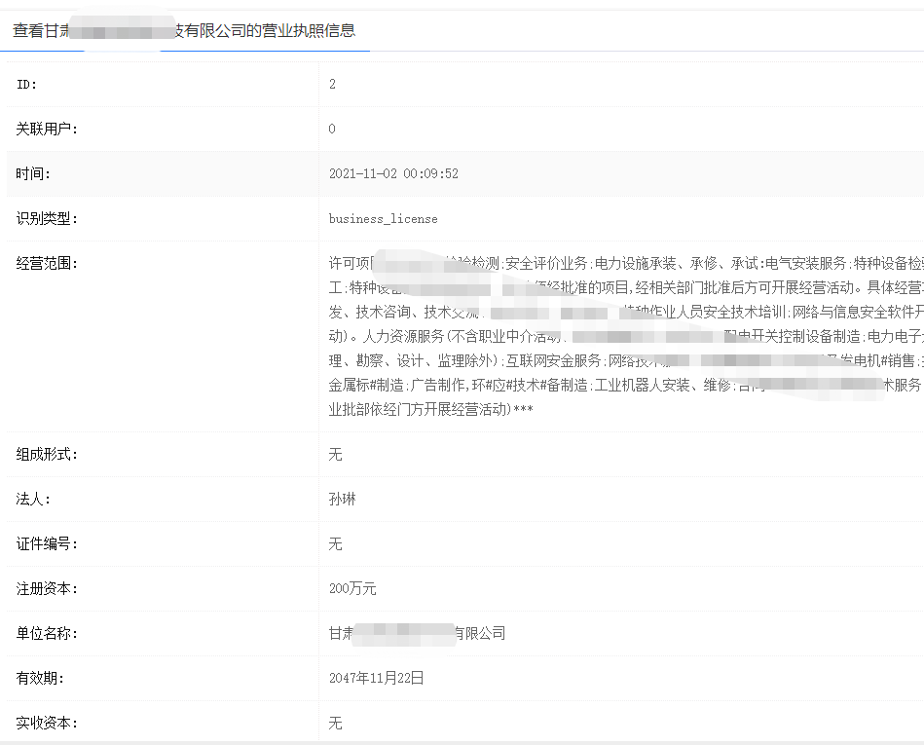Click the 经营范围 description text block
The height and width of the screenshot is (745, 924).
coord(623,336)
